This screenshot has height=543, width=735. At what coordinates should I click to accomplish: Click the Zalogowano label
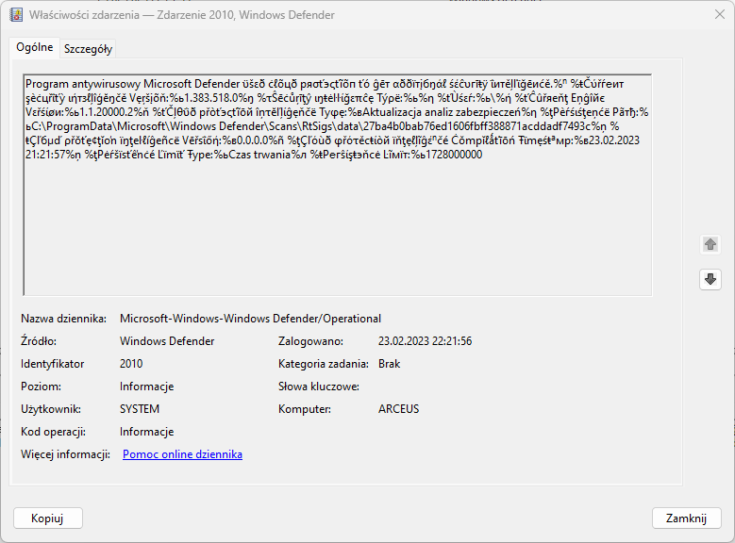pyautogui.click(x=310, y=341)
